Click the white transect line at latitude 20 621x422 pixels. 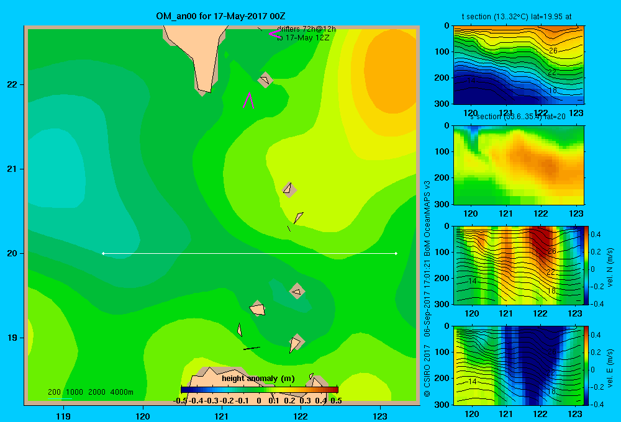click(250, 253)
